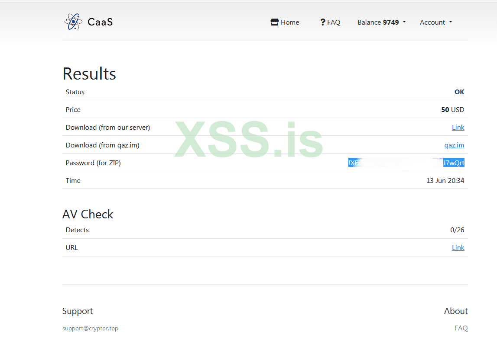The height and width of the screenshot is (339, 497).
Task: Click the Results heading
Action: (89, 74)
